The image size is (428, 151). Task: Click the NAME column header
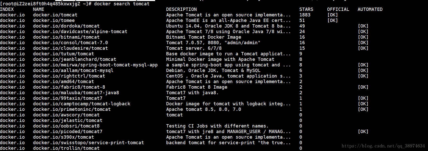[x=39, y=9]
